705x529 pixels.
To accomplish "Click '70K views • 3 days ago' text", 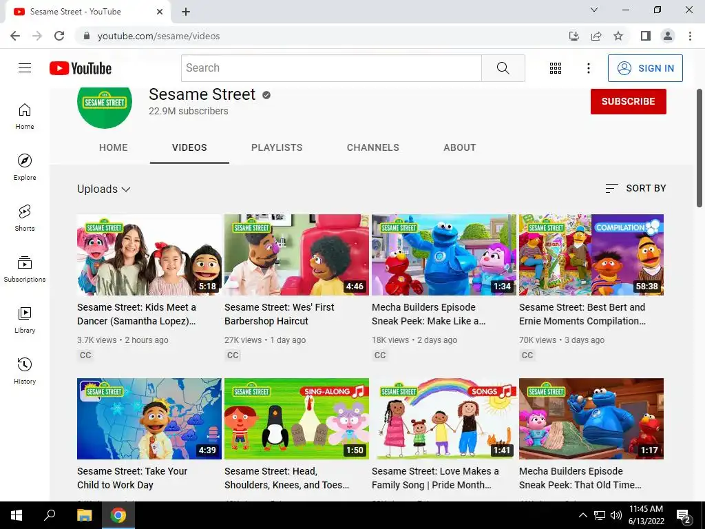I will pyautogui.click(x=562, y=340).
